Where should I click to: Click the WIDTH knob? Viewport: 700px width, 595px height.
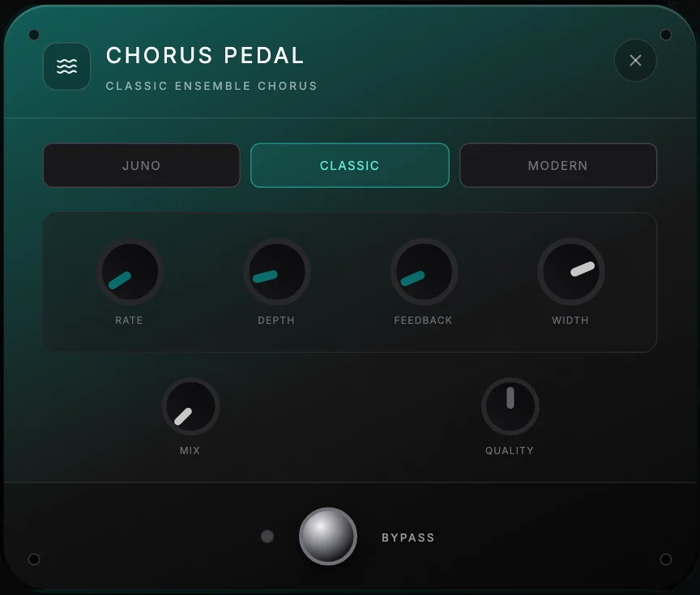click(x=571, y=272)
